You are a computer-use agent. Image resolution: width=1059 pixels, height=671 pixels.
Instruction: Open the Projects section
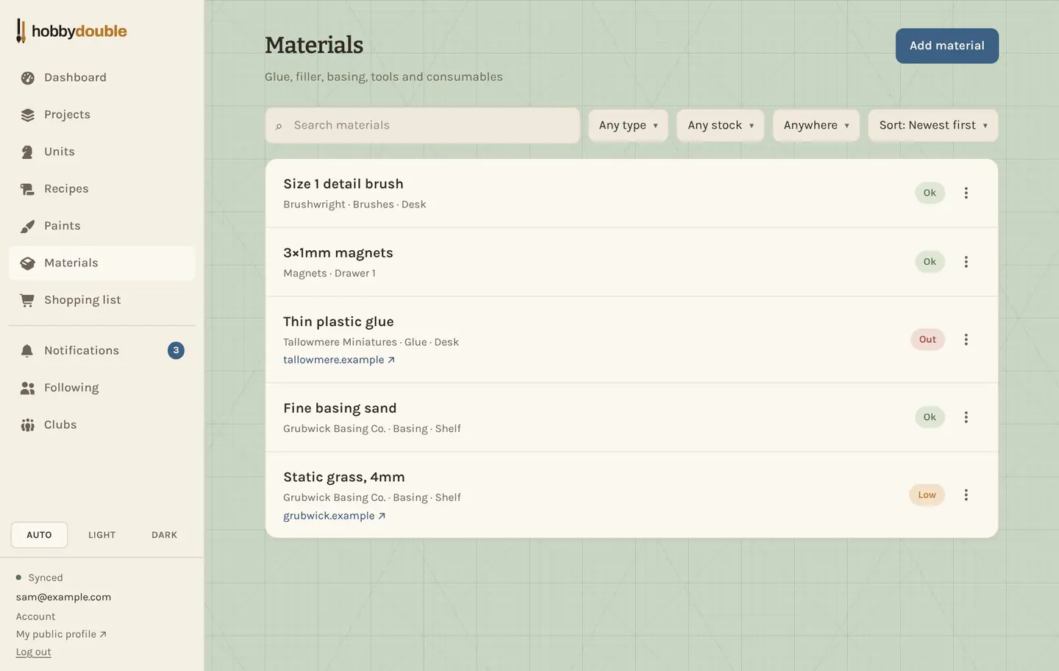[102, 115]
